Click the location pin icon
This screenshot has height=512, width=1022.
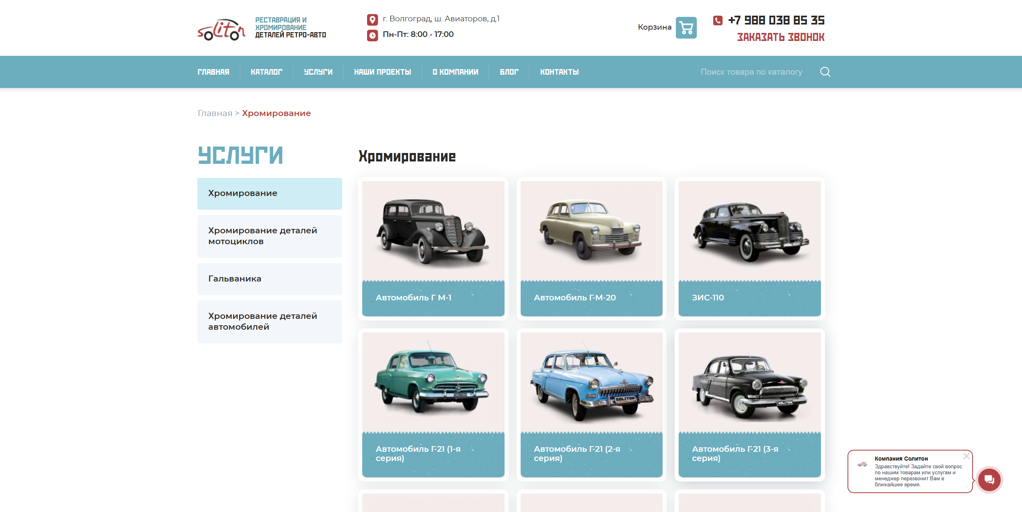[x=372, y=19]
